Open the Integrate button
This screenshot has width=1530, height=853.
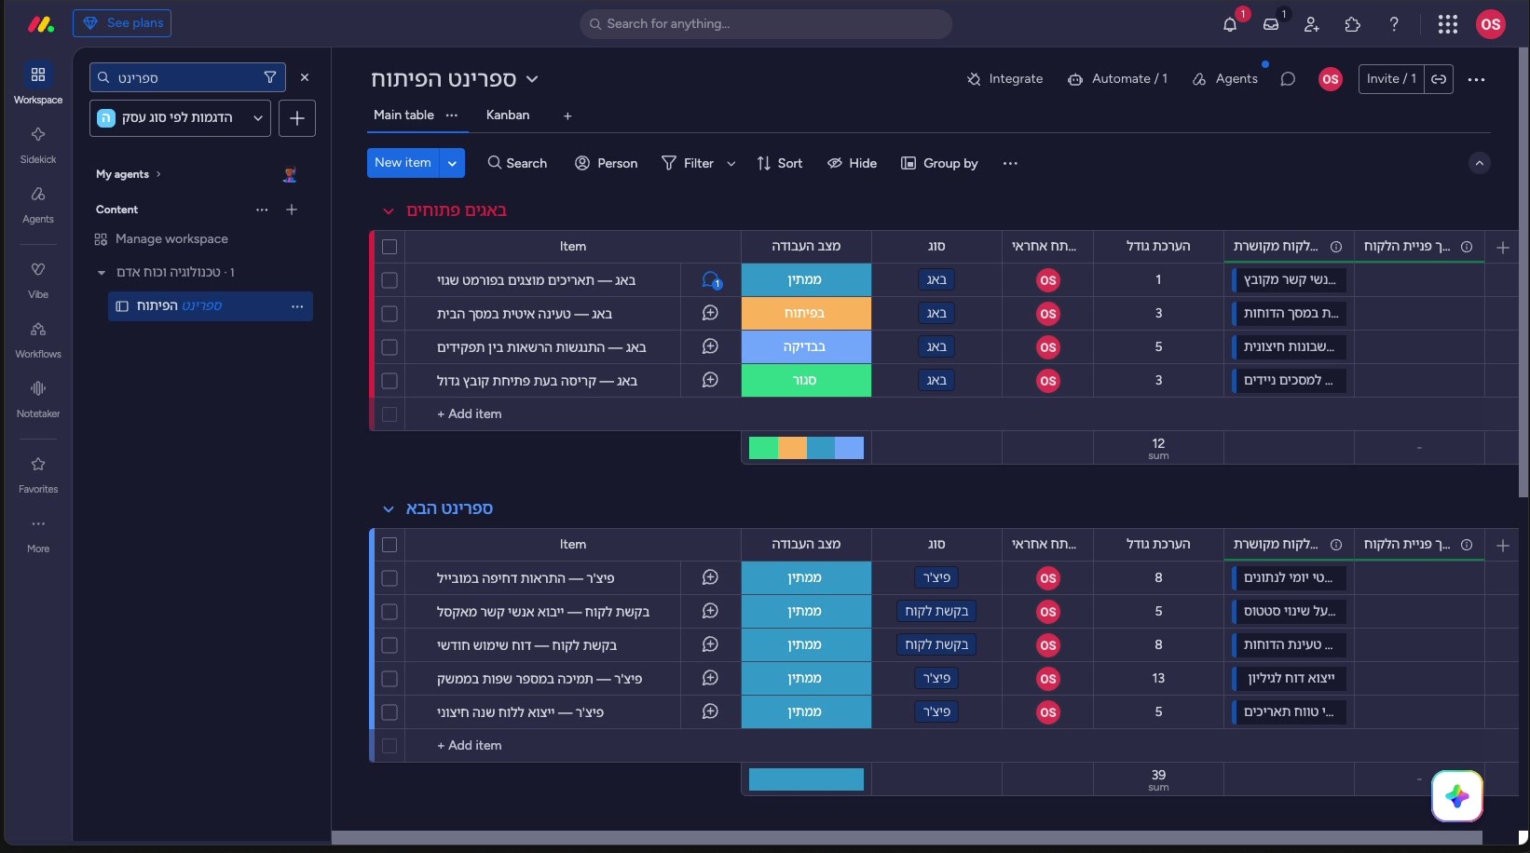click(1004, 79)
